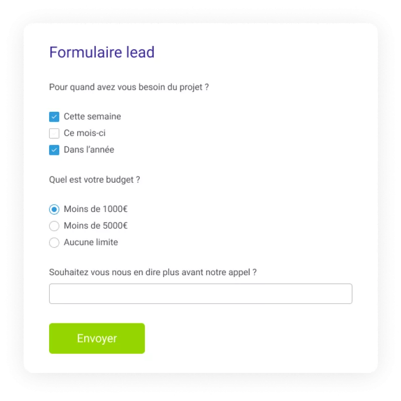Viewport: 401px width, 401px height.
Task: Click the "Quel est votre budget ?" question
Action: [x=94, y=179]
